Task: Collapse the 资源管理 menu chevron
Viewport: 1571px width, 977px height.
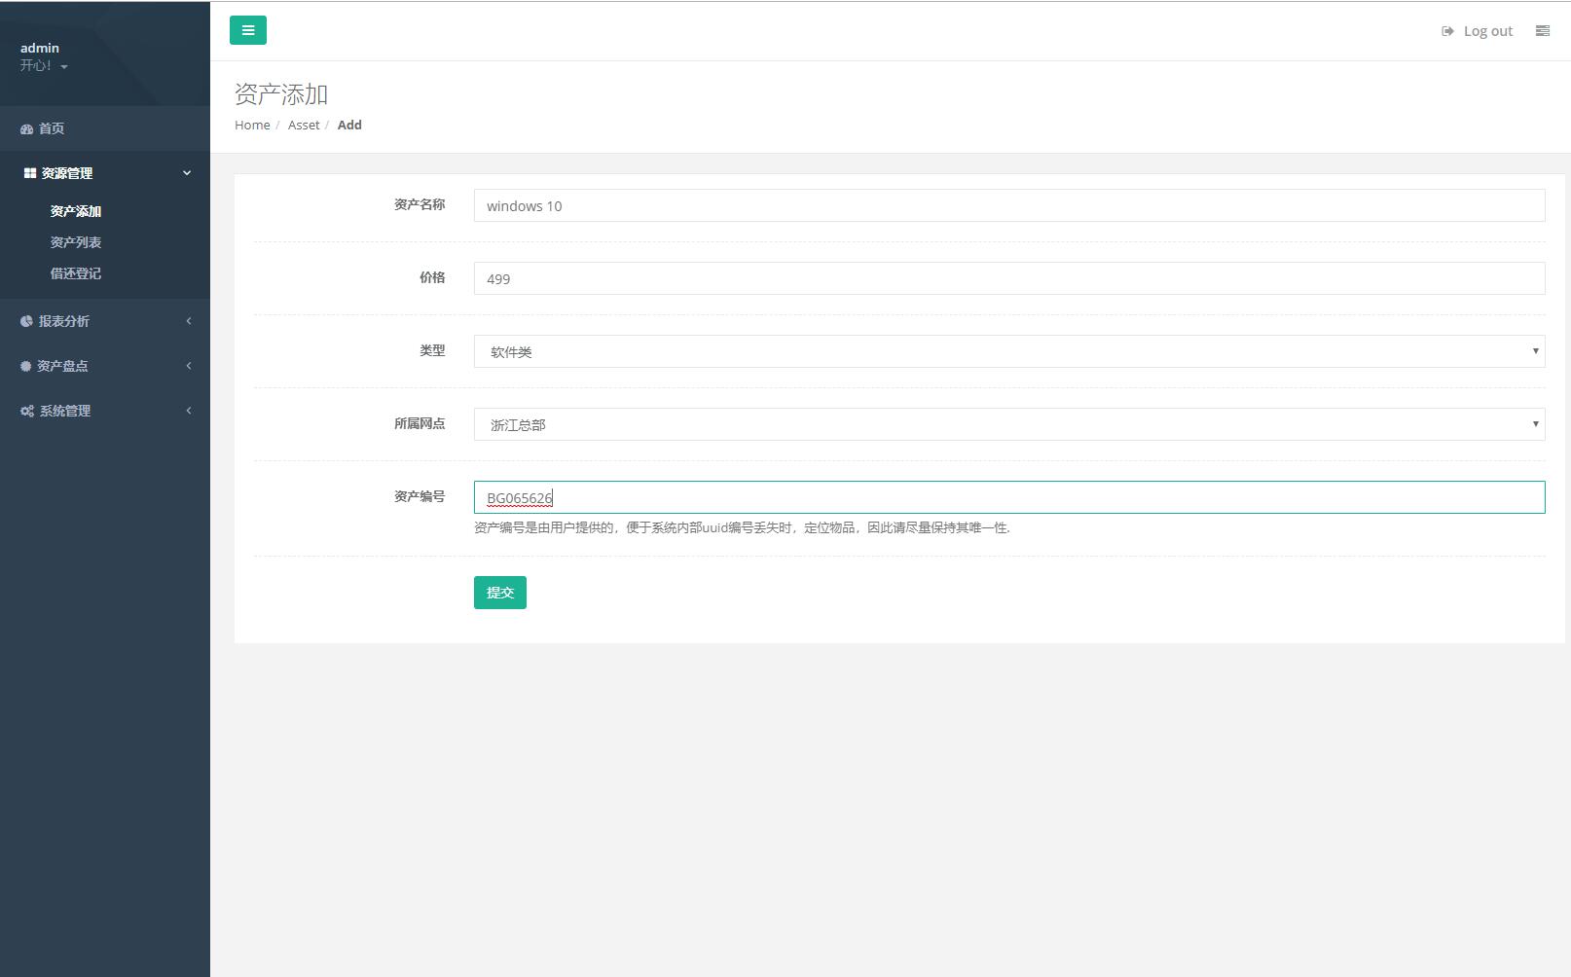Action: click(187, 173)
